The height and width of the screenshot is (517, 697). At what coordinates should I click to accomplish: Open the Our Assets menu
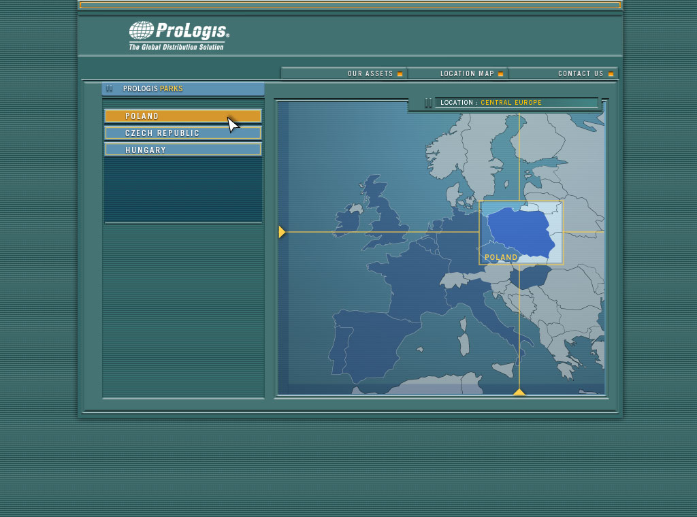coord(370,74)
